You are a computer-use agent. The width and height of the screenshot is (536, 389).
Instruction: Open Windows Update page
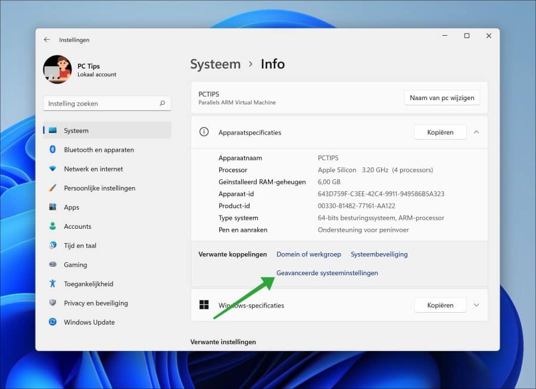point(107,322)
